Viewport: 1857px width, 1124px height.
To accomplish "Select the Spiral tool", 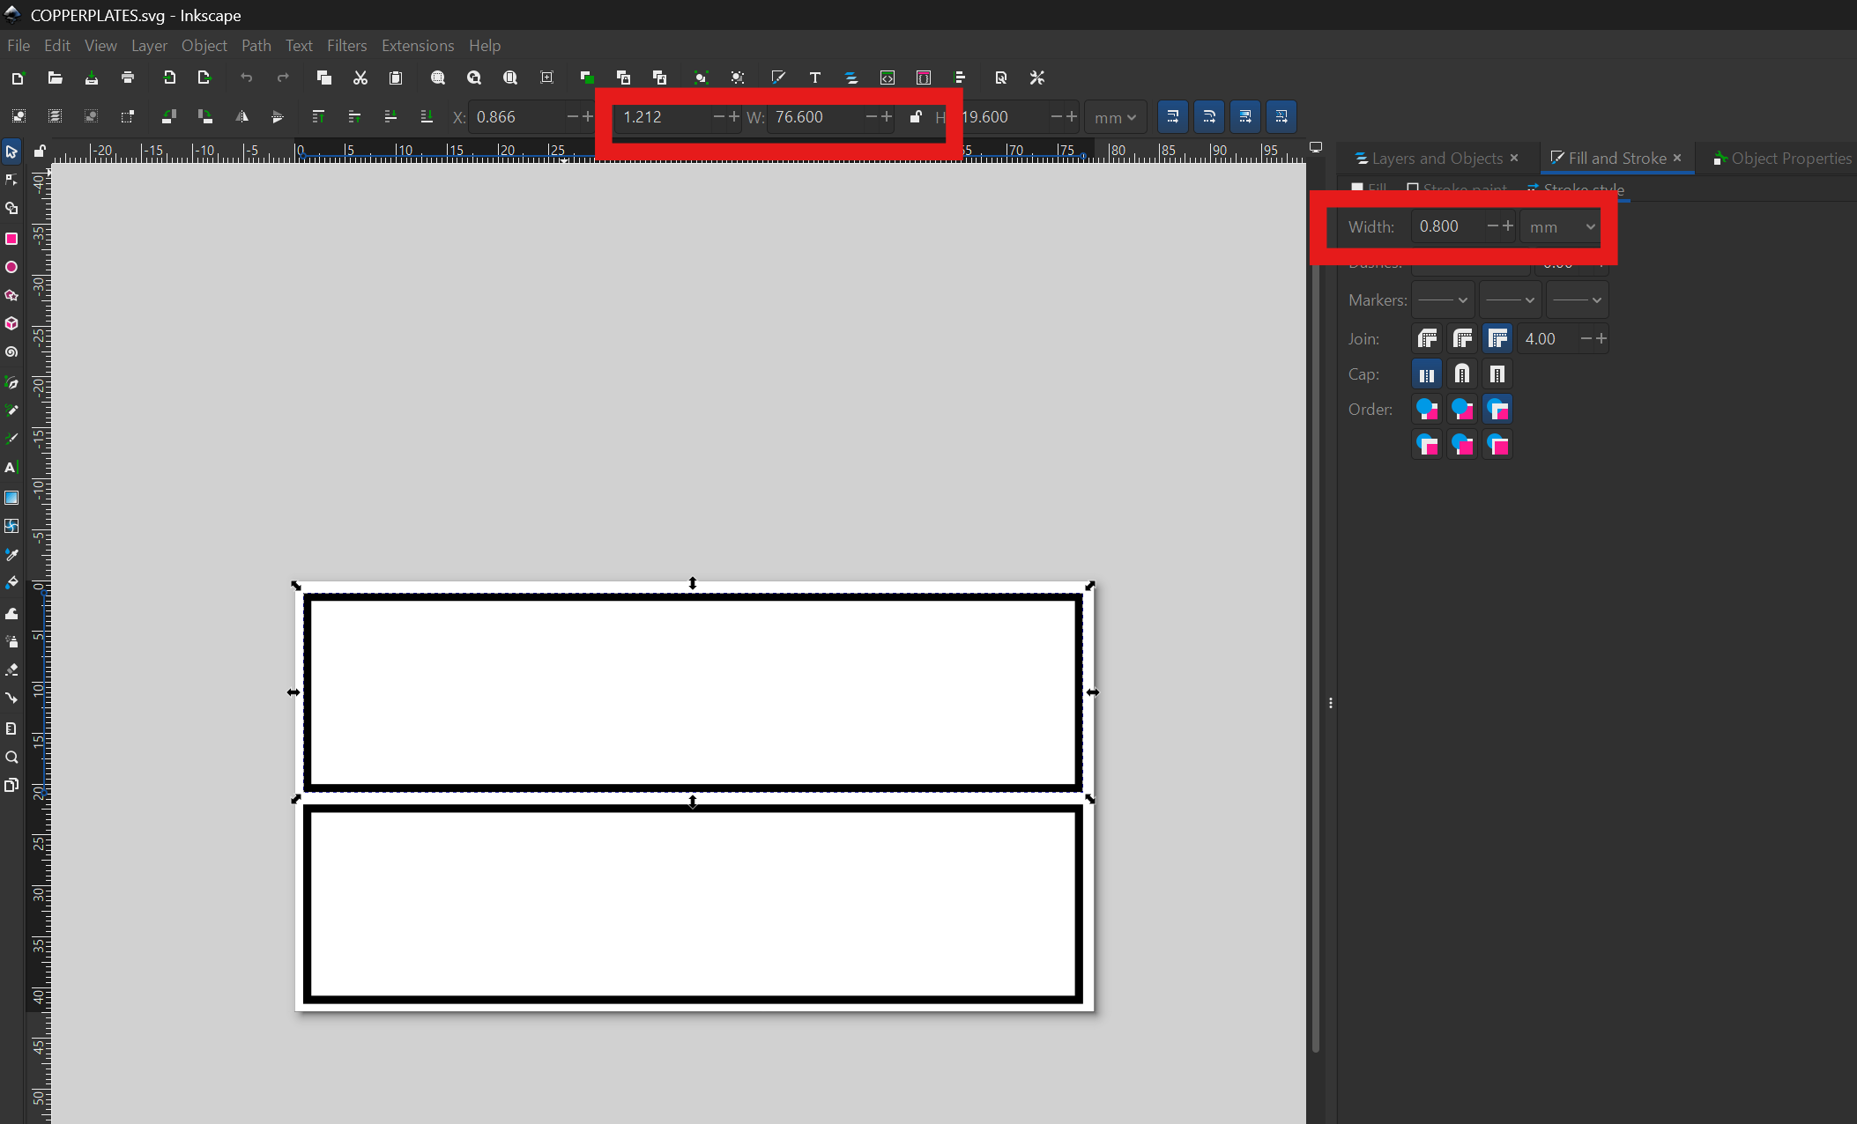I will pos(11,351).
